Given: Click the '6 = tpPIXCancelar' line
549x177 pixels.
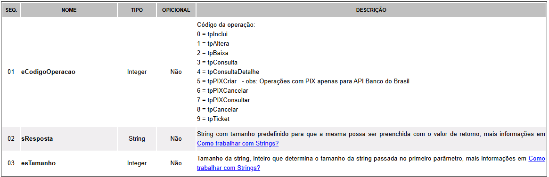Looking at the screenshot, I should 223,91.
